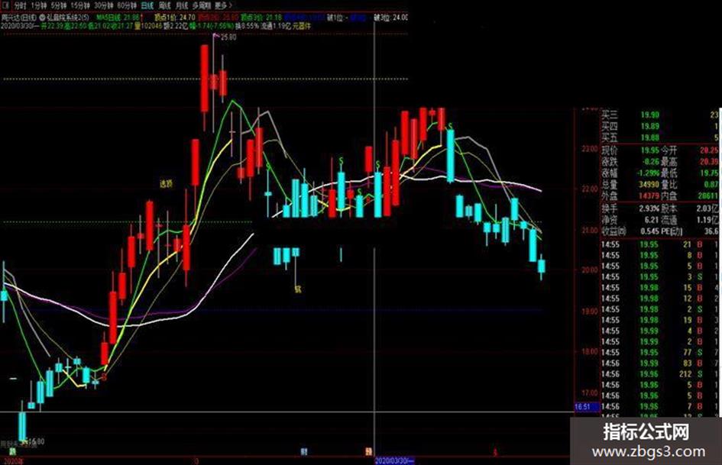Click the round icon before 弘昌院系统
This screenshot has height=465, width=722.
(42, 18)
